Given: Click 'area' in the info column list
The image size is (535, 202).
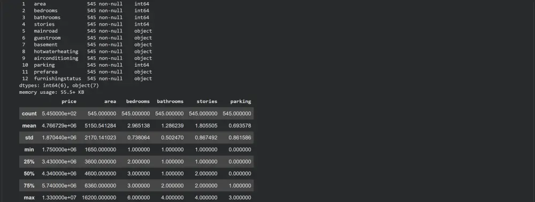Looking at the screenshot, I should pos(40,4).
